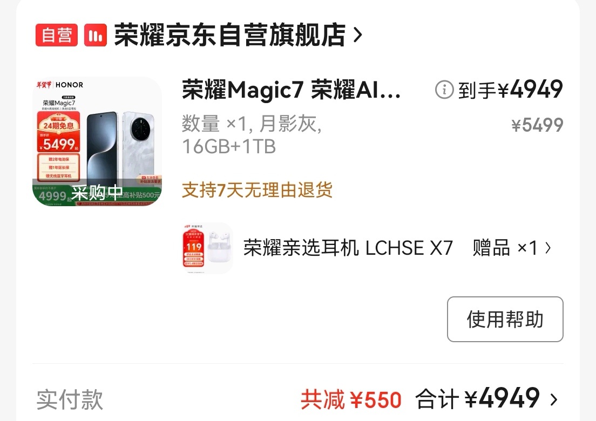596x421 pixels.
Task: Expand payment details chevron after ¥4949
Action: 554,400
